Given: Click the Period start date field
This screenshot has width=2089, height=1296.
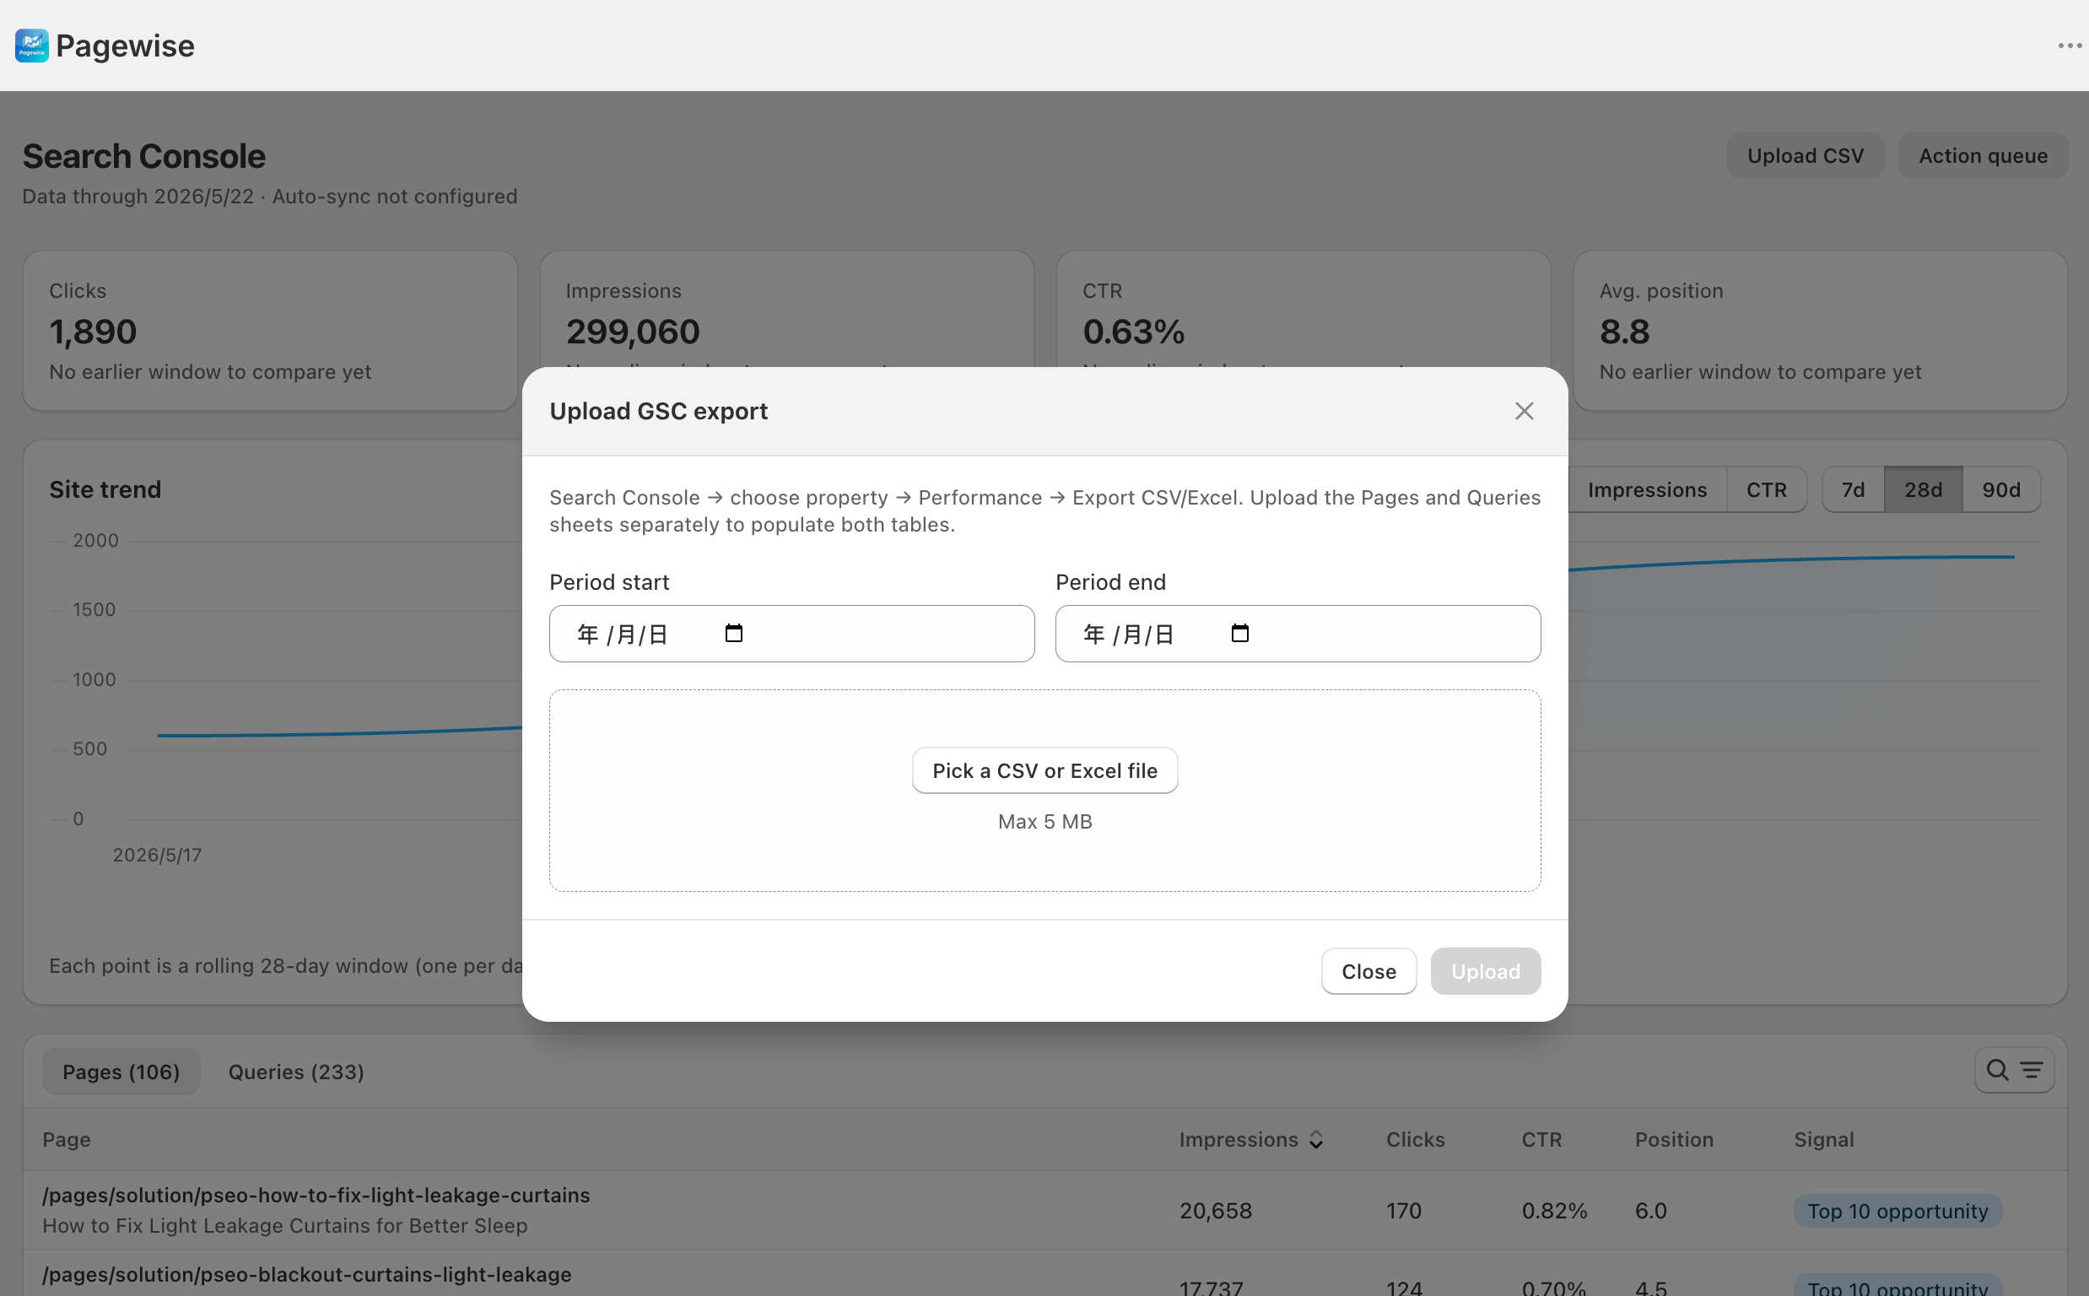Looking at the screenshot, I should point(791,634).
